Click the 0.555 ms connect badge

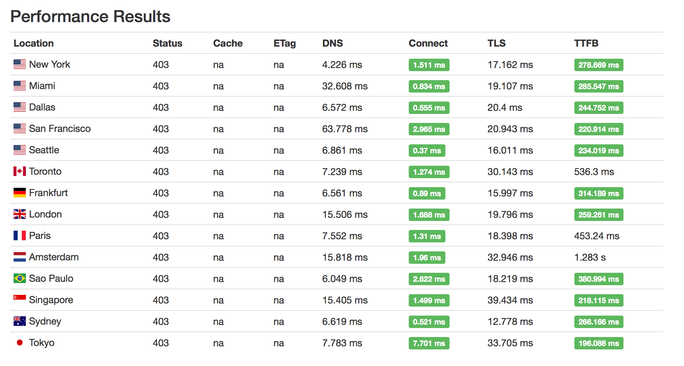coord(429,108)
